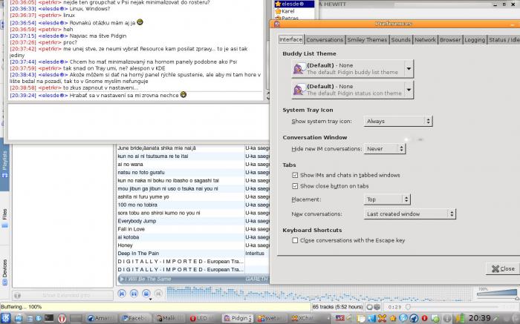
Task: Switch to the Status / Idle tab
Action: coord(504,40)
